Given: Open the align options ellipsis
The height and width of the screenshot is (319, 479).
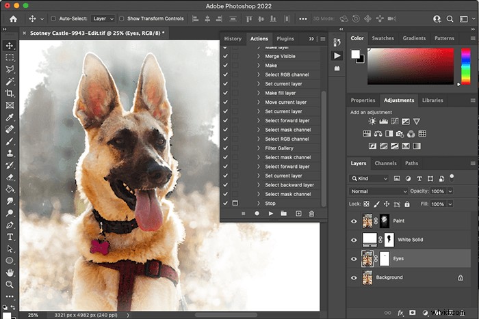Looking at the screenshot, I should [x=302, y=19].
